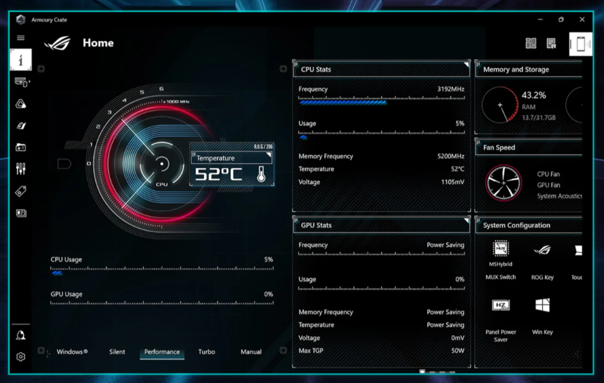Open the Temperature dropdown on the gauge
Viewport: 604px width, 383px height.
pyautogui.click(x=232, y=157)
